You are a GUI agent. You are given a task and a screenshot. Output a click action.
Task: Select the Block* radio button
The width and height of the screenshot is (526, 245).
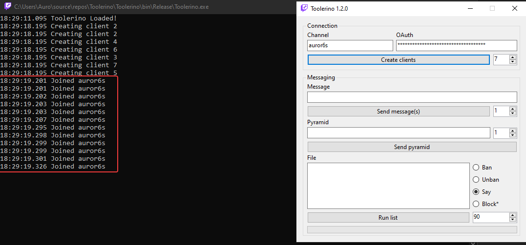476,204
